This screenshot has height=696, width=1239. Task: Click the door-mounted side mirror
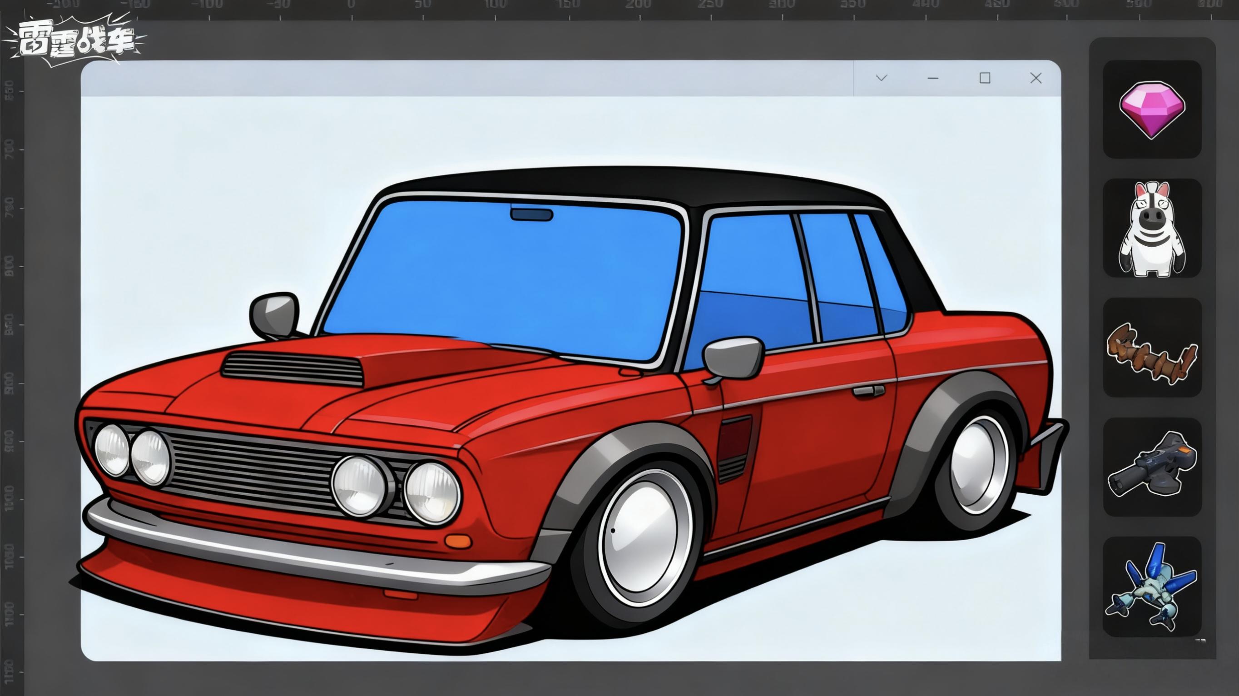(x=732, y=358)
